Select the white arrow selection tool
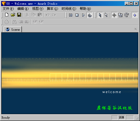 tap(106, 15)
